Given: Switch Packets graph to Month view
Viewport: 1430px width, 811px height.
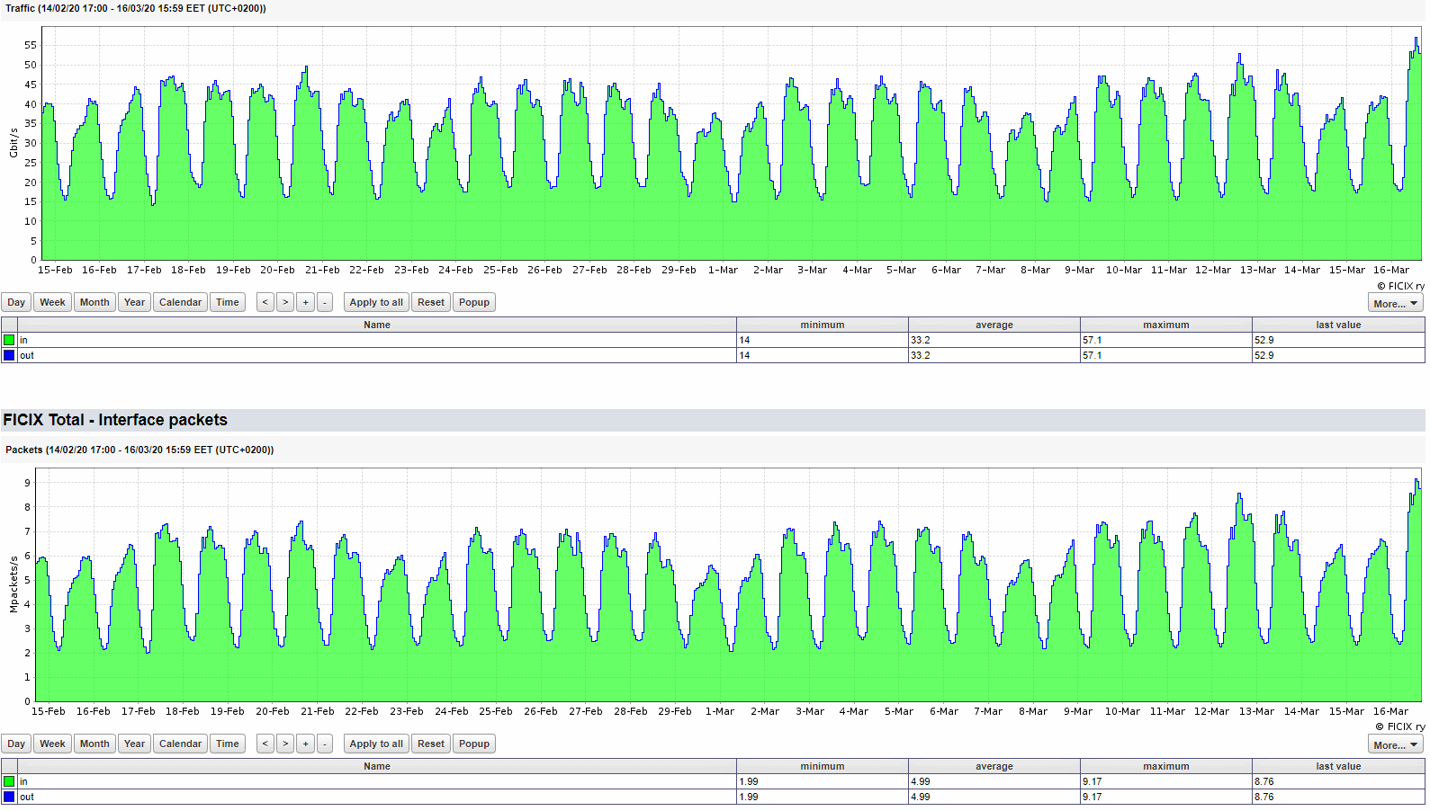Looking at the screenshot, I should [x=94, y=744].
